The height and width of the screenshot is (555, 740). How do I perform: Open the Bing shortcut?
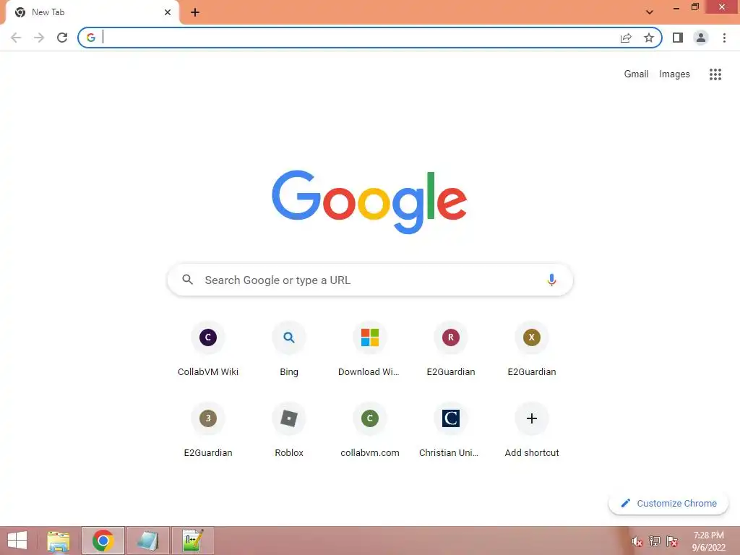point(289,349)
